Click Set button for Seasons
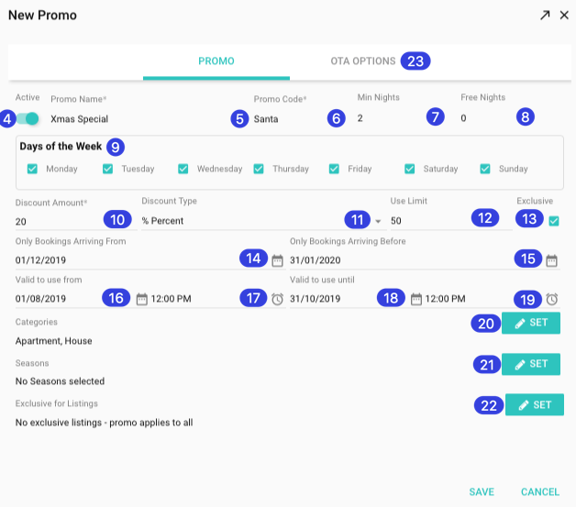Screen dimensions: 576x507 [x=531, y=364]
